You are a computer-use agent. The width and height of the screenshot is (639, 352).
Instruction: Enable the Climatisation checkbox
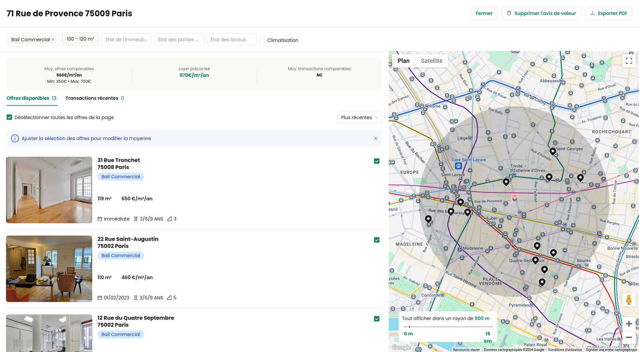coord(262,40)
